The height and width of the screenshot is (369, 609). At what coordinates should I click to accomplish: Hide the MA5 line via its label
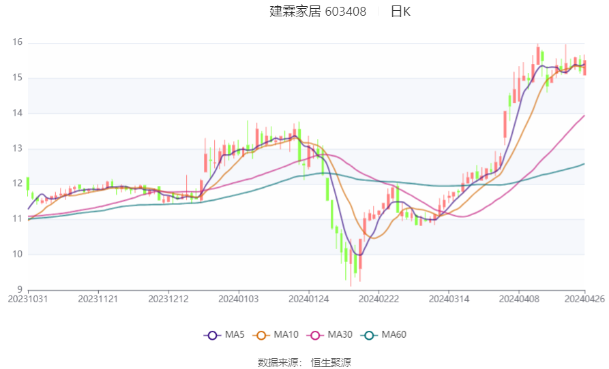point(235,334)
